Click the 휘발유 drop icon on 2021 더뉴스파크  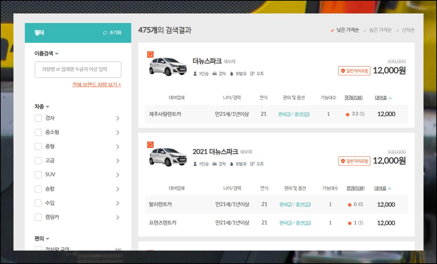click(232, 164)
